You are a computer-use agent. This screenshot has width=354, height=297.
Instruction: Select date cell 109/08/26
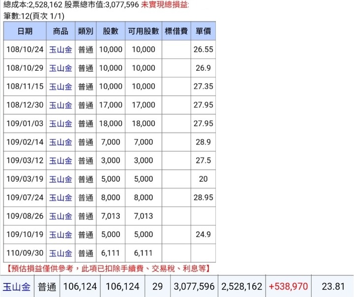coord(25,216)
